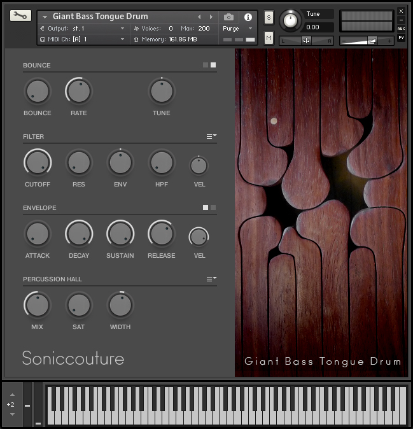
Task: Shift keyboard octave up with arrow
Action: 12,395
